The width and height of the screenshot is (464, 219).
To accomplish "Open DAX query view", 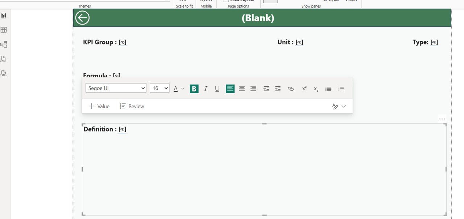I will pos(4,59).
